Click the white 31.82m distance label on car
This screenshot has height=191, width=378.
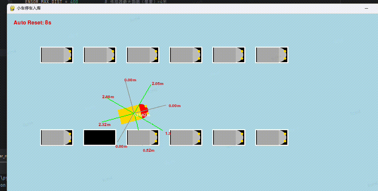[x=143, y=115]
